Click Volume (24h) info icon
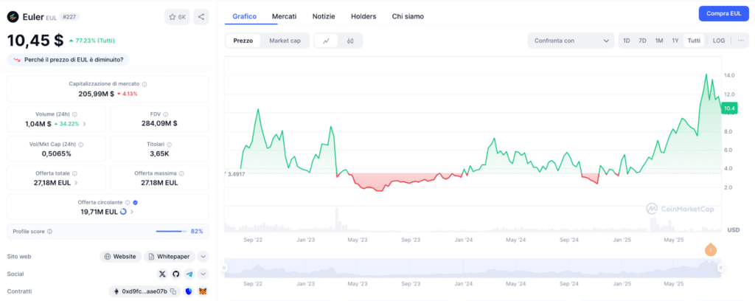This screenshot has height=301, width=755. click(x=74, y=114)
